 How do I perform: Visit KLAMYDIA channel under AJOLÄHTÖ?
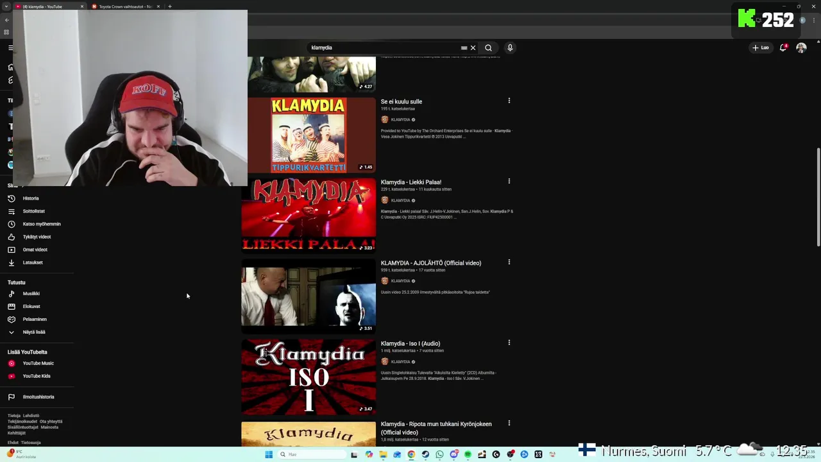400,281
